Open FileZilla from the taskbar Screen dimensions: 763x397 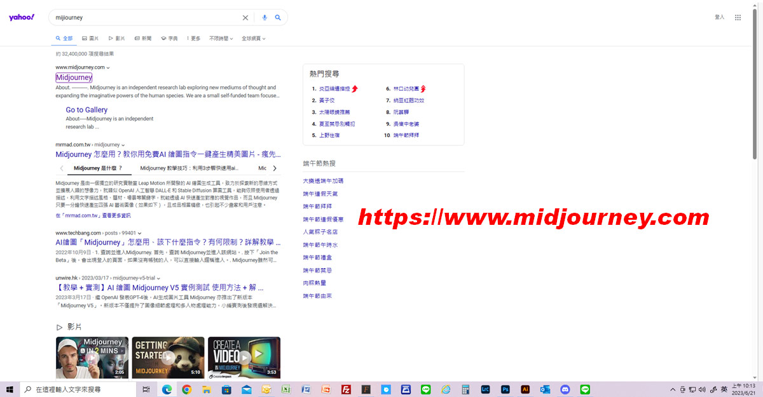tap(346, 389)
